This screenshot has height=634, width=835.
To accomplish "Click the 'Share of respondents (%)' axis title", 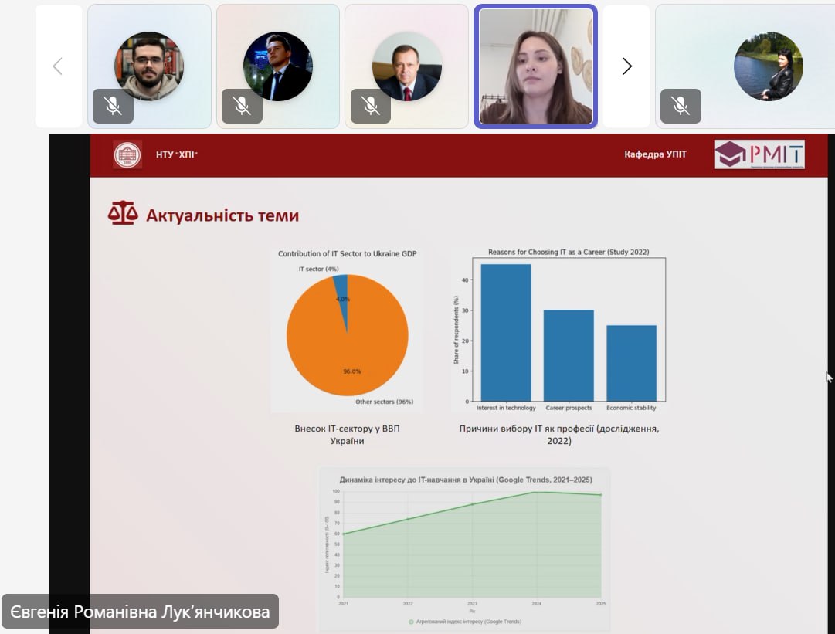I will pos(456,330).
